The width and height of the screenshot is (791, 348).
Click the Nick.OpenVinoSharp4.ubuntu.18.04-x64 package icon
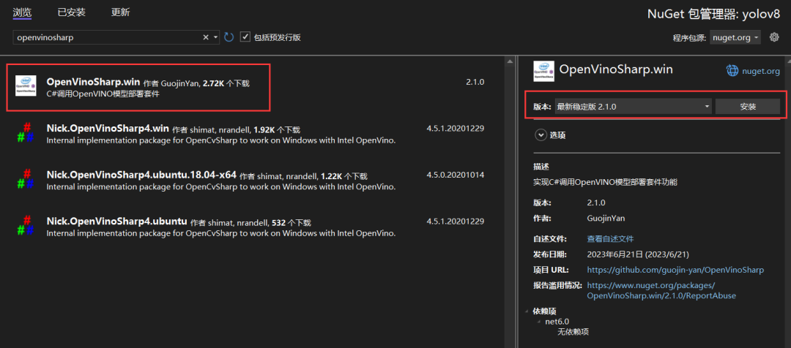[26, 179]
